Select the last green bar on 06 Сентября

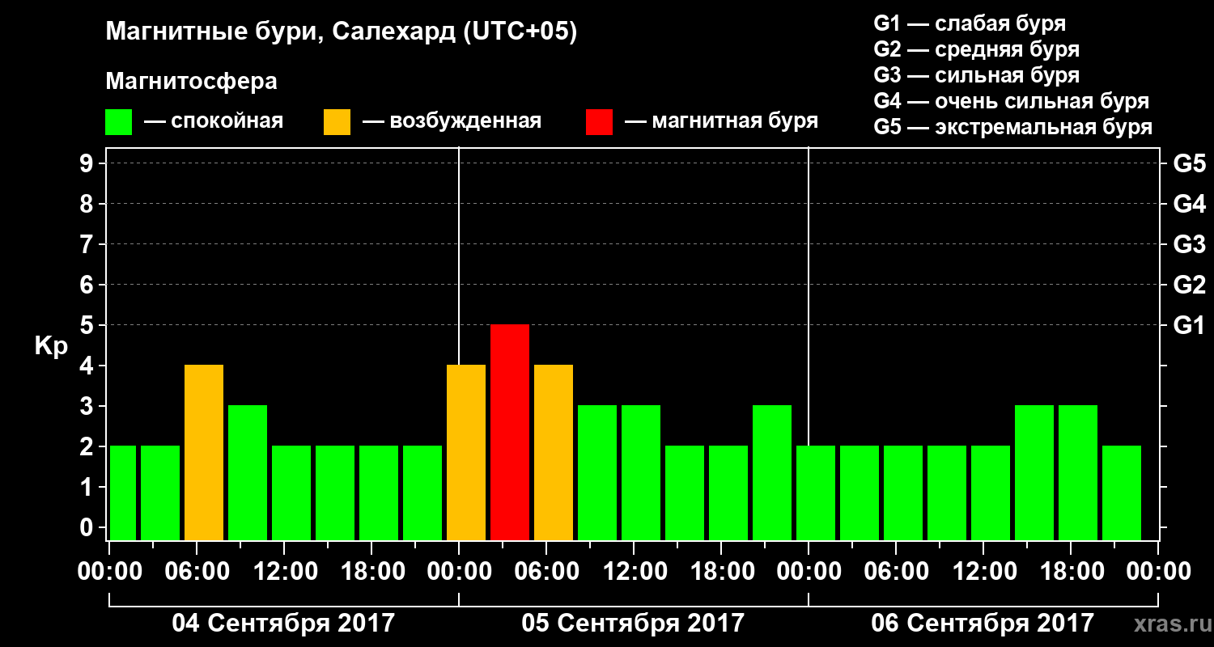point(1122,493)
